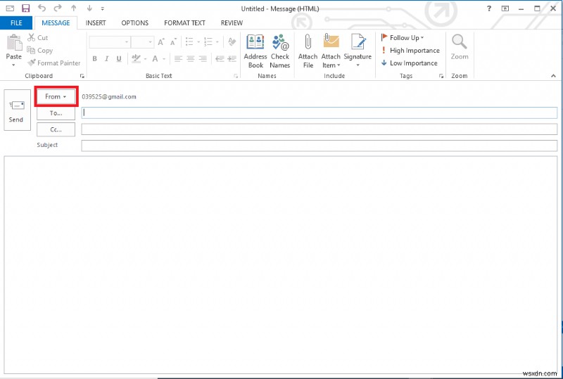The height and width of the screenshot is (379, 563).
Task: Click the Redo arrow icon
Action: click(58, 8)
